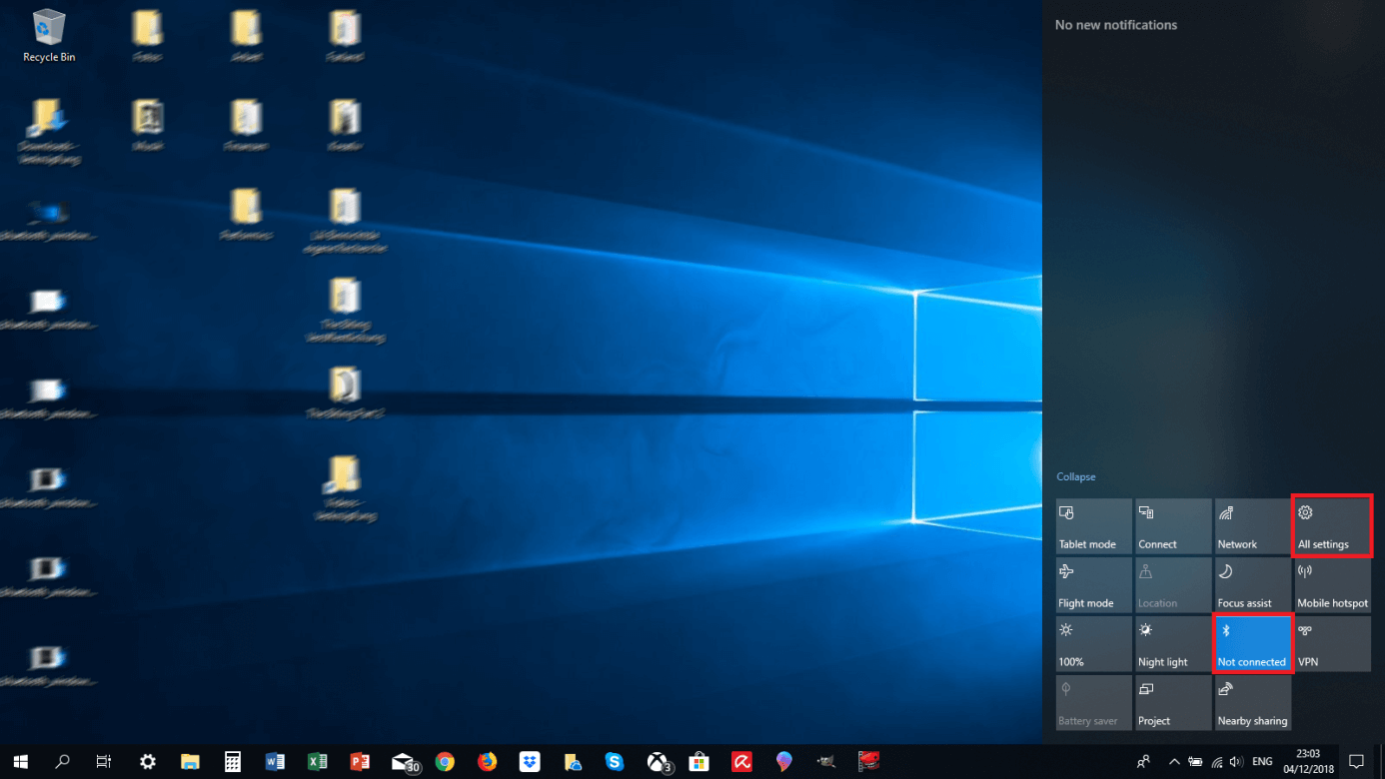Open Wi-Fi network tray icon

[x=1217, y=761]
